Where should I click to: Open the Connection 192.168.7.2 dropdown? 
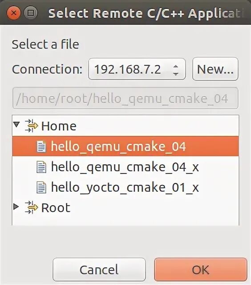click(137, 69)
